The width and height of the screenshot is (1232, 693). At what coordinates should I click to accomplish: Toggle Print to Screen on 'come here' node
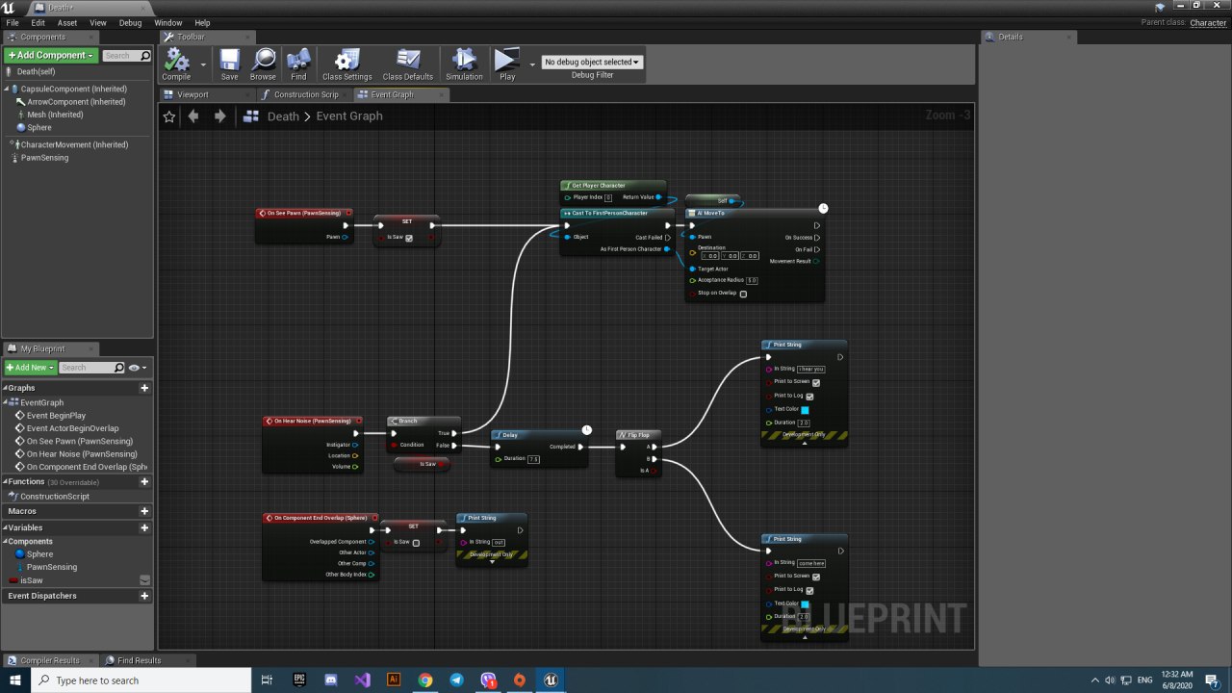click(816, 577)
